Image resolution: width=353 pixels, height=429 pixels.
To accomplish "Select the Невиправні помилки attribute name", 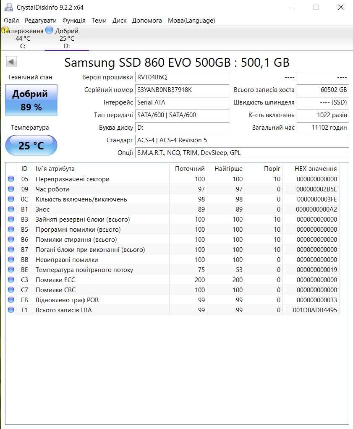I will [x=67, y=260].
